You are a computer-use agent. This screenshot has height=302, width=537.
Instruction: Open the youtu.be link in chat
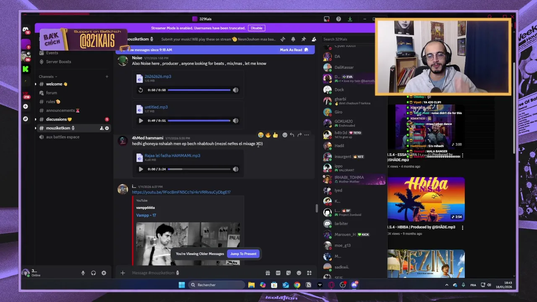pos(181,192)
